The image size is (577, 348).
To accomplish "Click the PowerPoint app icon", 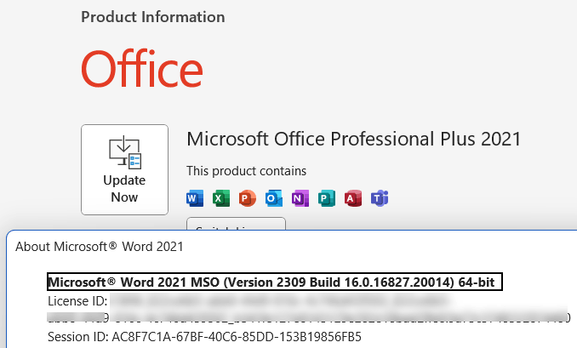I will (x=248, y=198).
